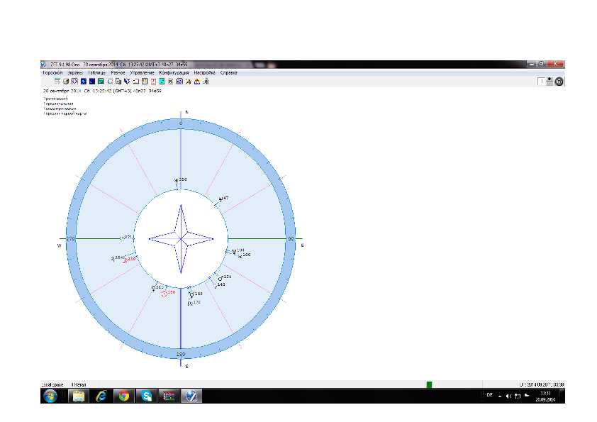The width and height of the screenshot is (597, 422).
Task: Open the Настройка menu
Action: pyautogui.click(x=205, y=72)
